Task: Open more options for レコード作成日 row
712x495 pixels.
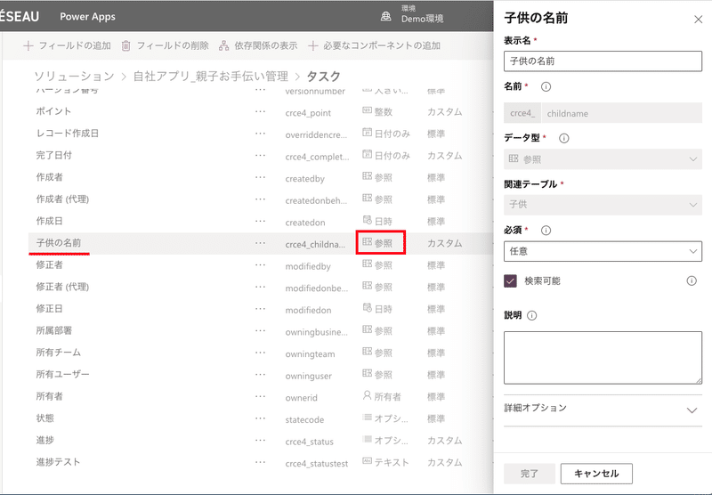Action: click(x=260, y=134)
